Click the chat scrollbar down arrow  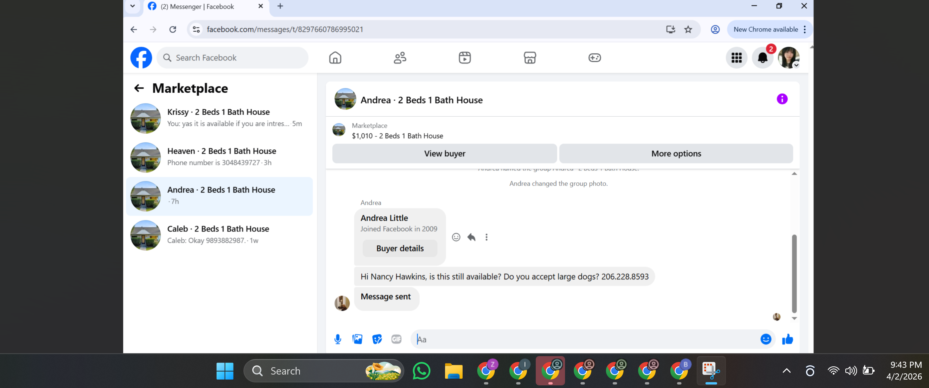(x=794, y=318)
